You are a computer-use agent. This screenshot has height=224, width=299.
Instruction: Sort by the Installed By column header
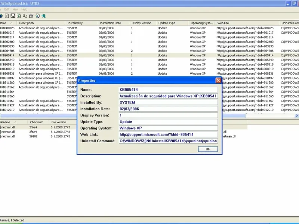(81, 23)
